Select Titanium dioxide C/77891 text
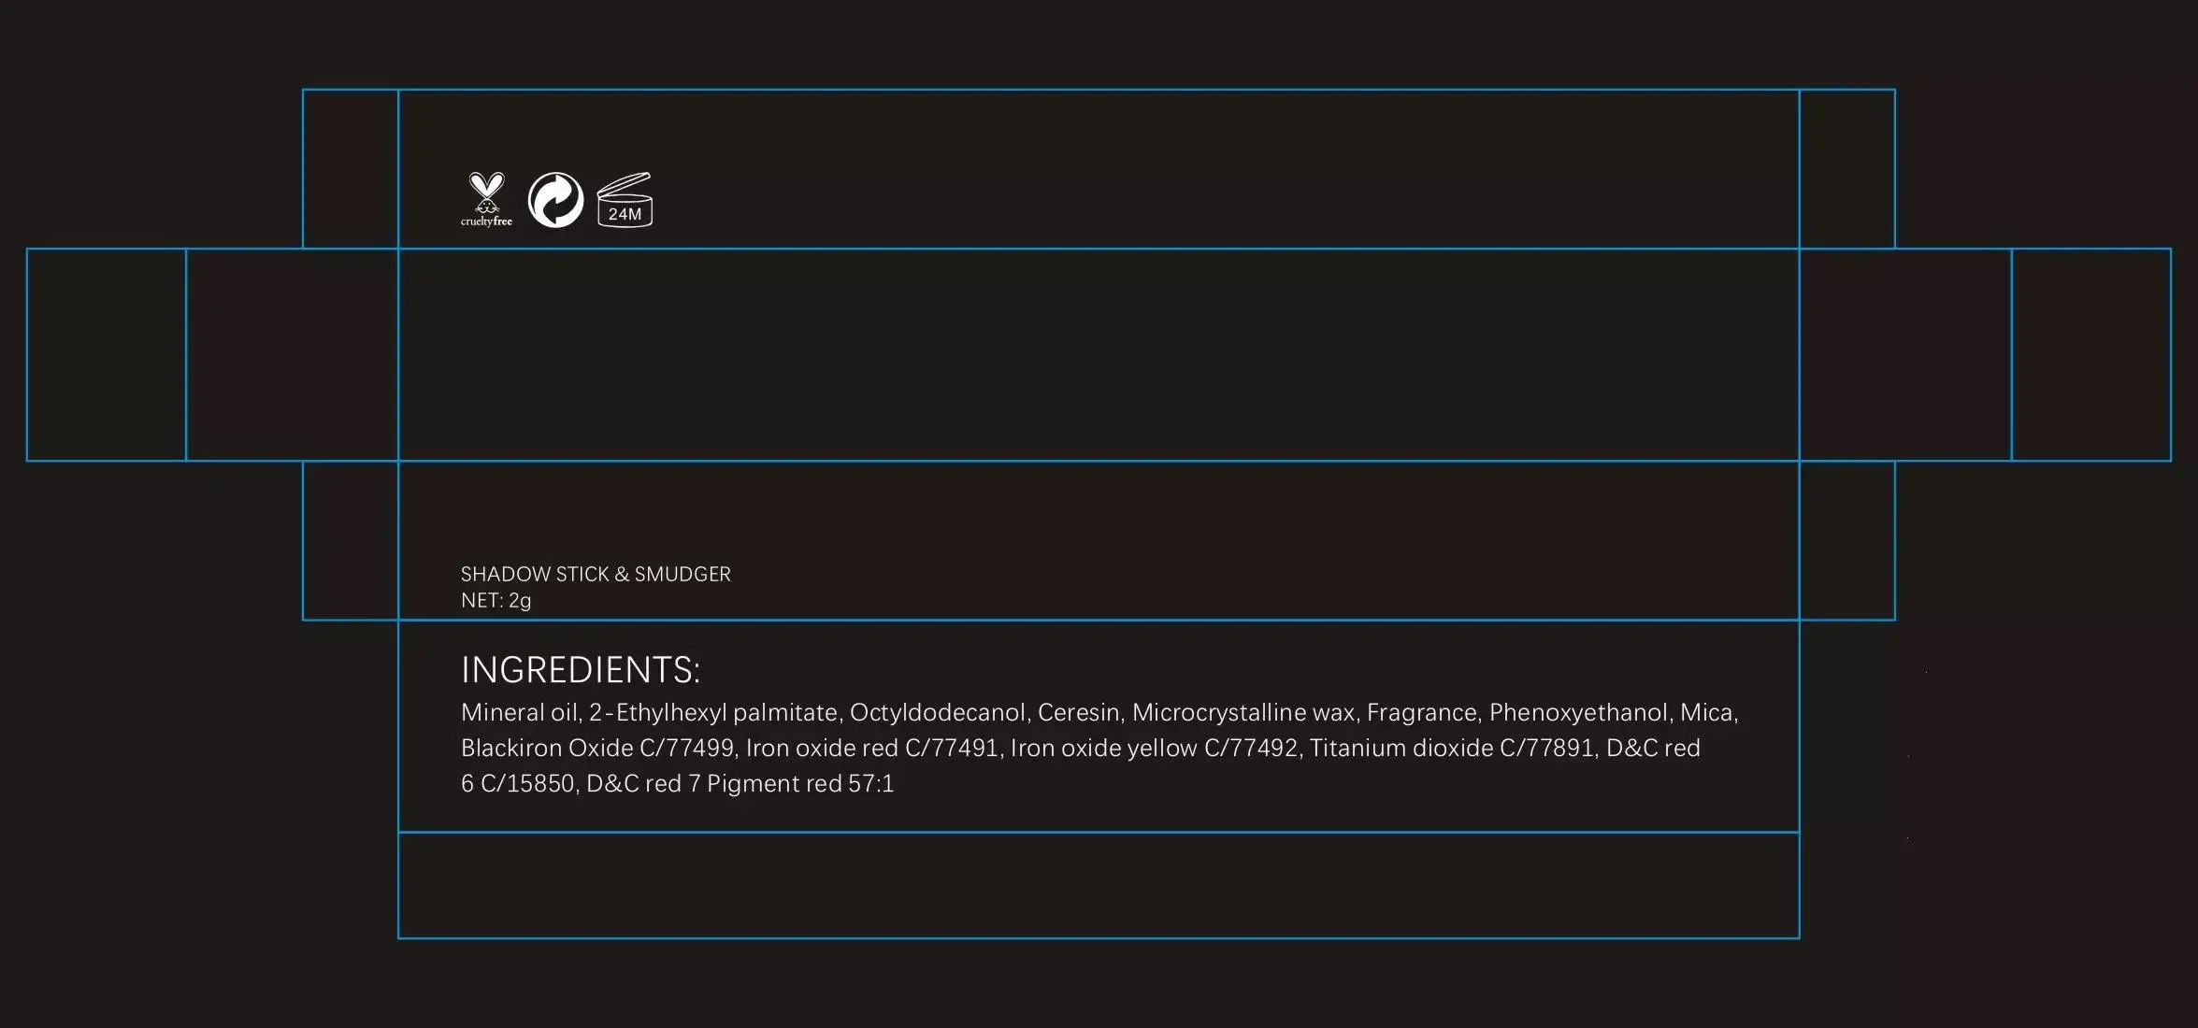Image resolution: width=2198 pixels, height=1028 pixels. [x=1452, y=749]
